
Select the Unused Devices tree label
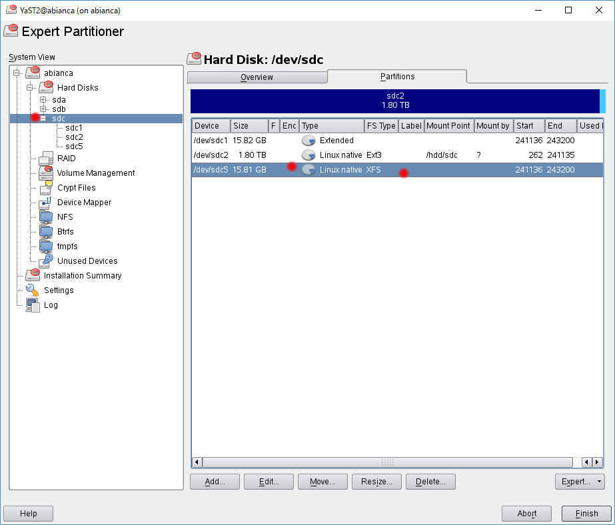(x=87, y=261)
